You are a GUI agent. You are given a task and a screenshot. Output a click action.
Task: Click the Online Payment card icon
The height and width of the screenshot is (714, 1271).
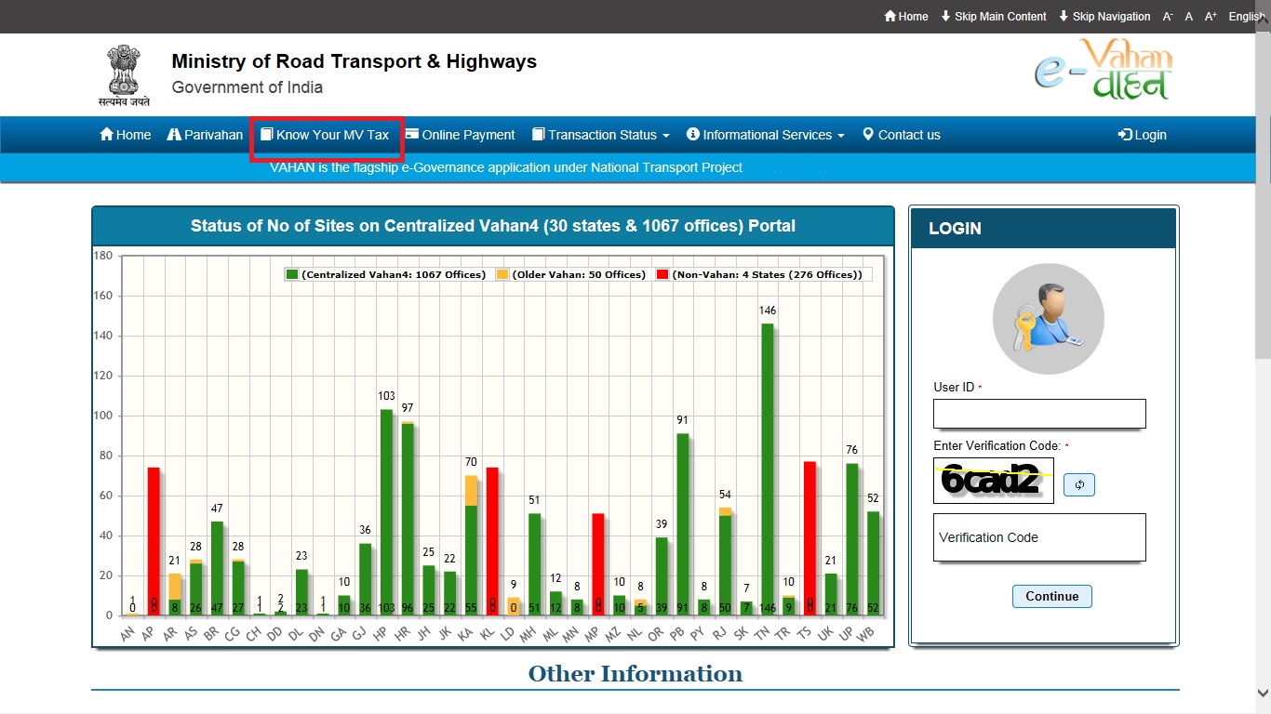[411, 135]
